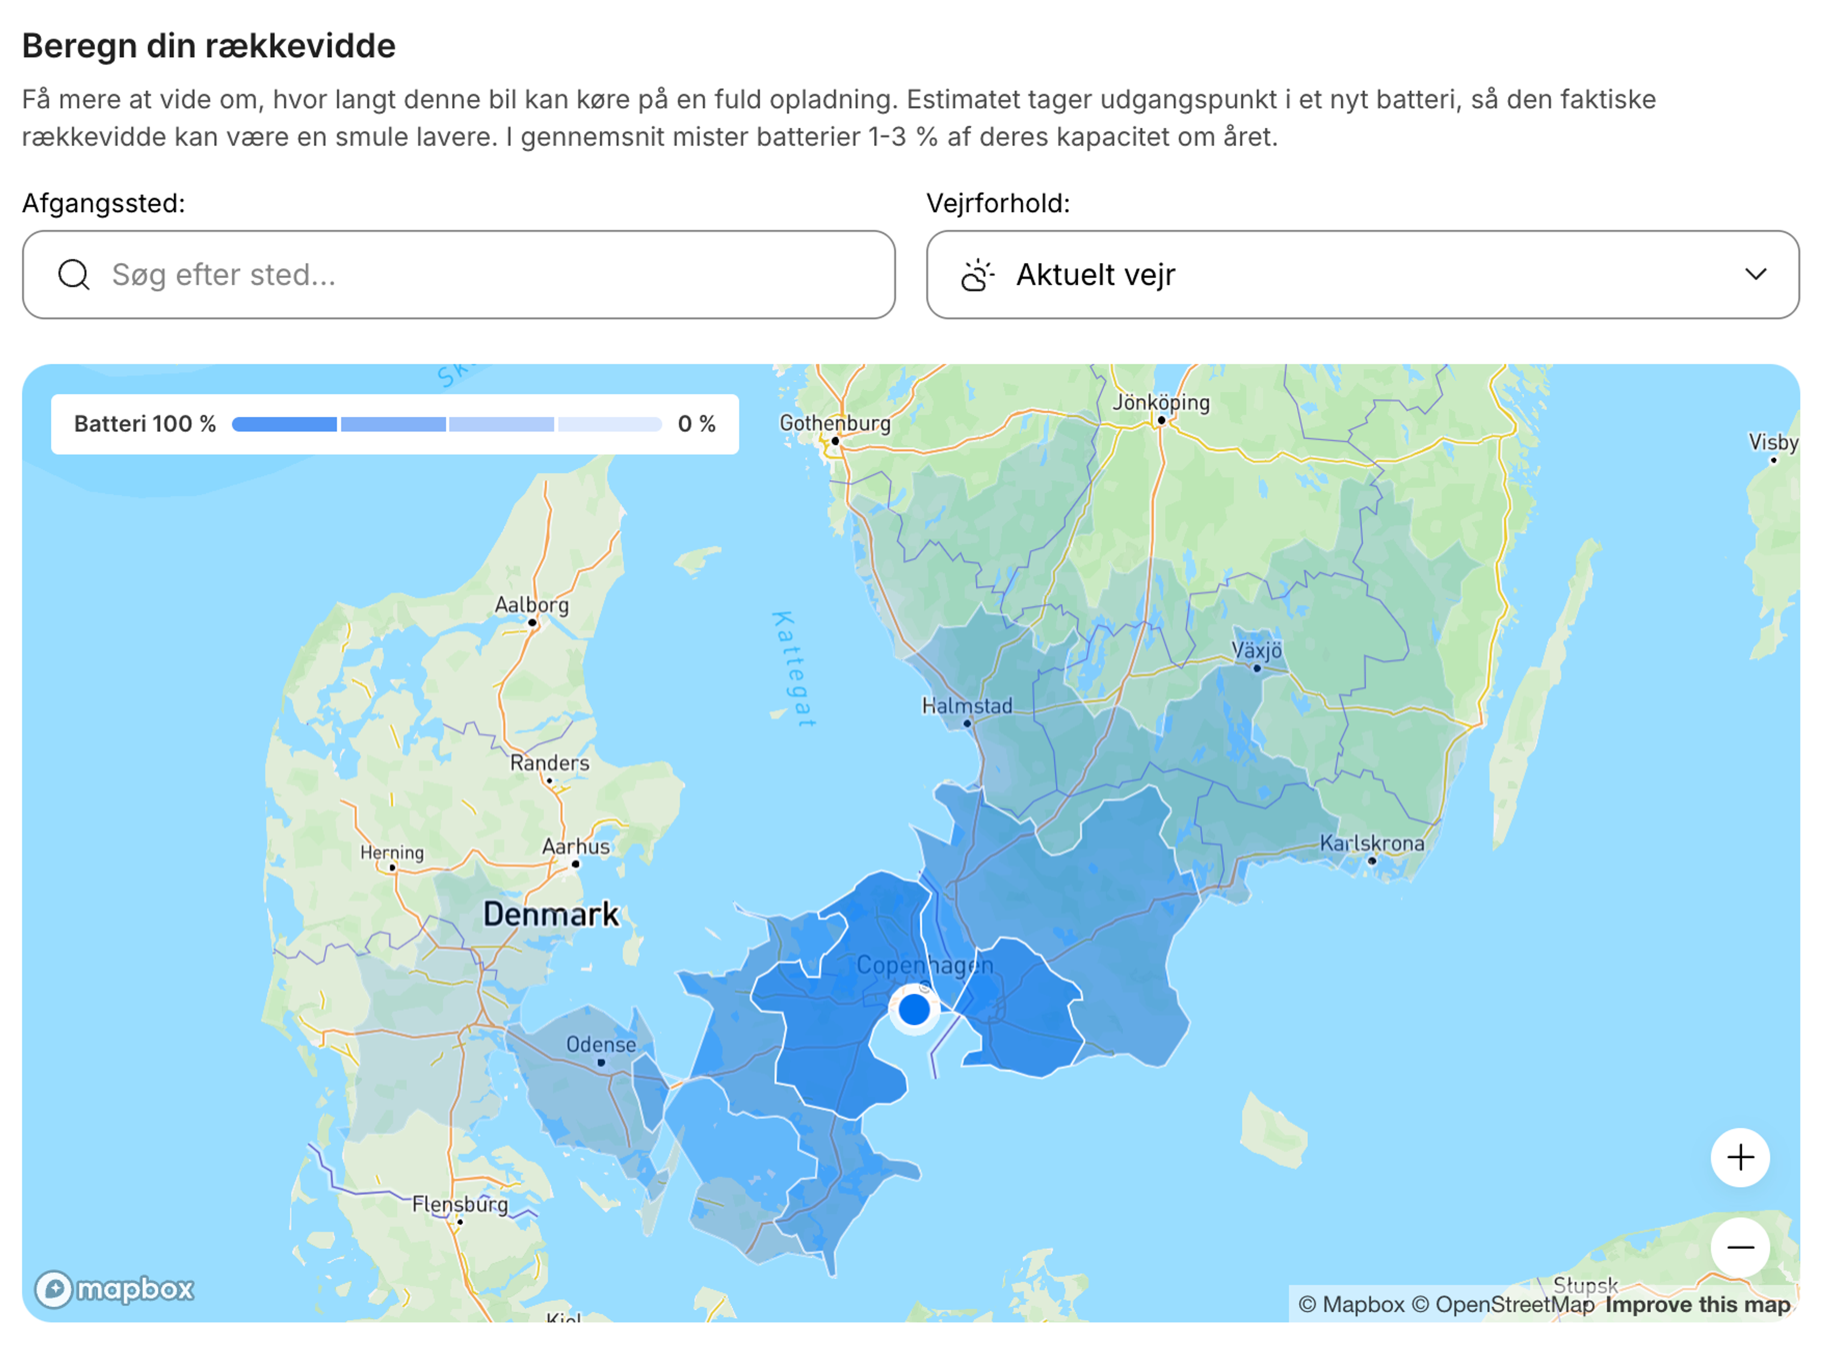Click the Karlskrona city label
This screenshot has width=1825, height=1349.
click(x=1372, y=844)
